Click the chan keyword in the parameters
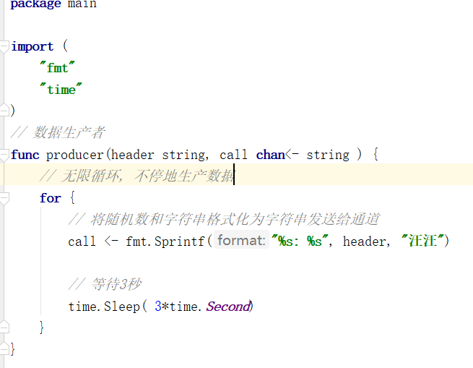473x368 pixels. 270,155
